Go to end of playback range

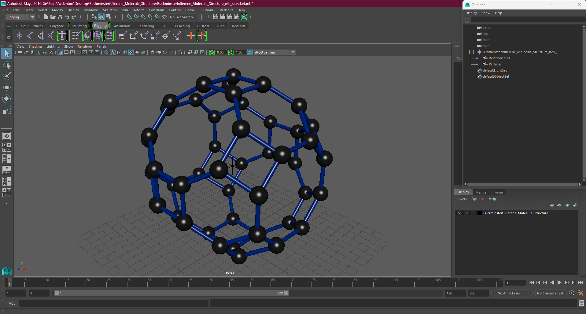580,283
